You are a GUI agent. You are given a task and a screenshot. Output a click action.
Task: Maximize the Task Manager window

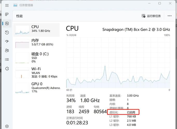pos(160,3)
